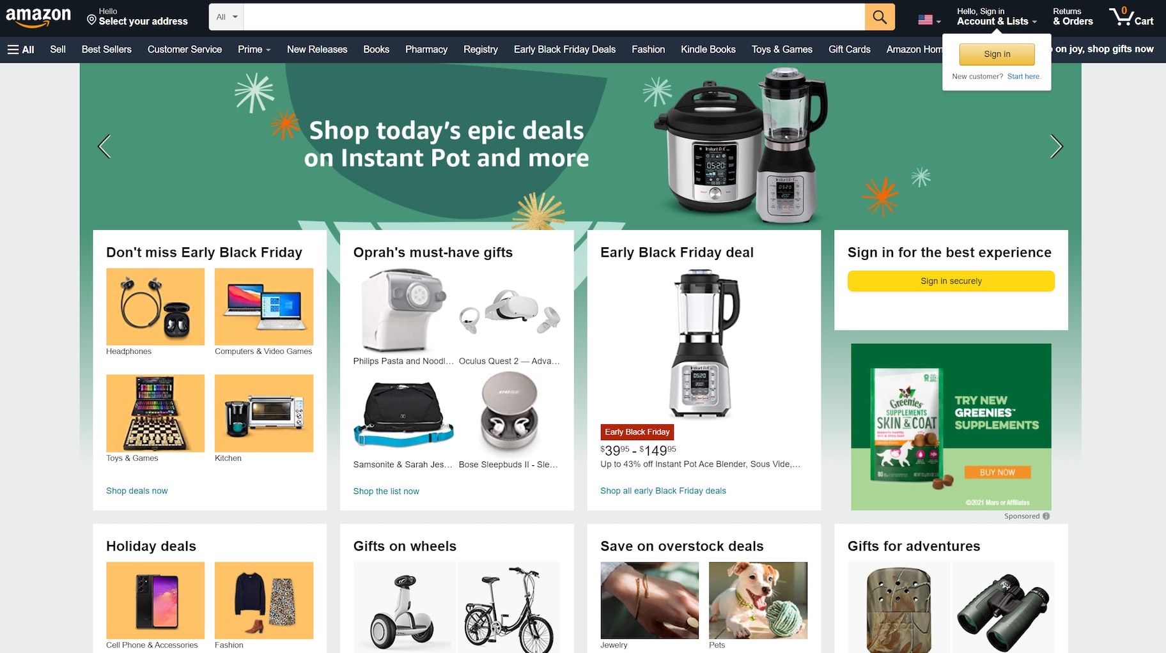Click the Sponsored info icon
Screen dimensions: 1166x653
pos(1046,516)
